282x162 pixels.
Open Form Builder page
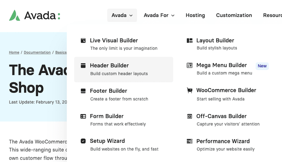107,116
